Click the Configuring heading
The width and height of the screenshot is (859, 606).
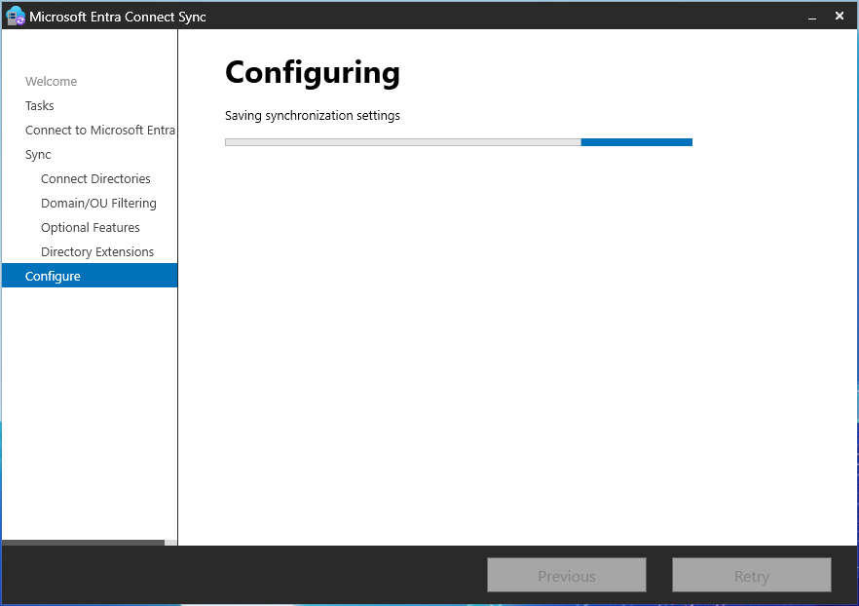tap(313, 73)
